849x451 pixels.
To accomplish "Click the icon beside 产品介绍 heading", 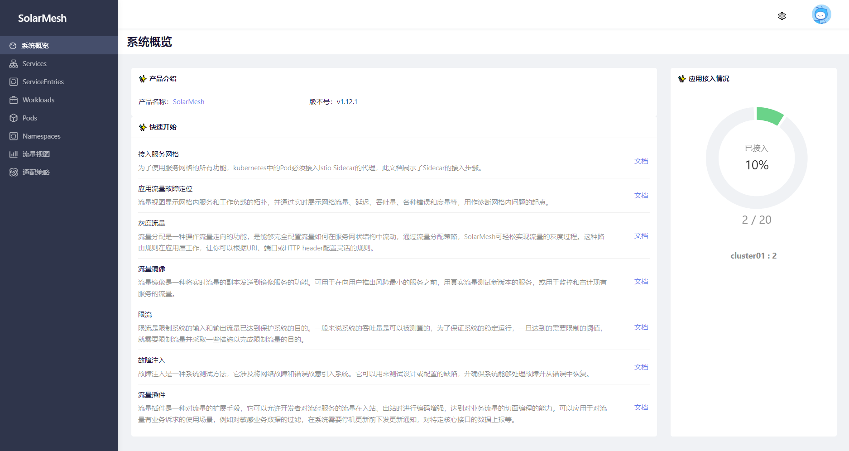I will pyautogui.click(x=143, y=79).
